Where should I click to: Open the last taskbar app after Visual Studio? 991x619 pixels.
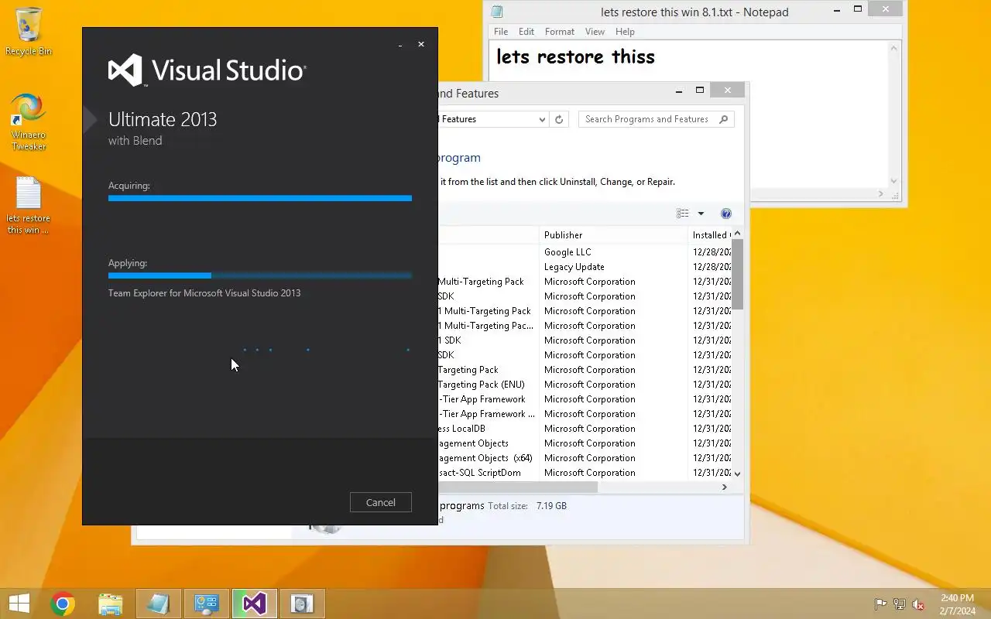click(303, 604)
